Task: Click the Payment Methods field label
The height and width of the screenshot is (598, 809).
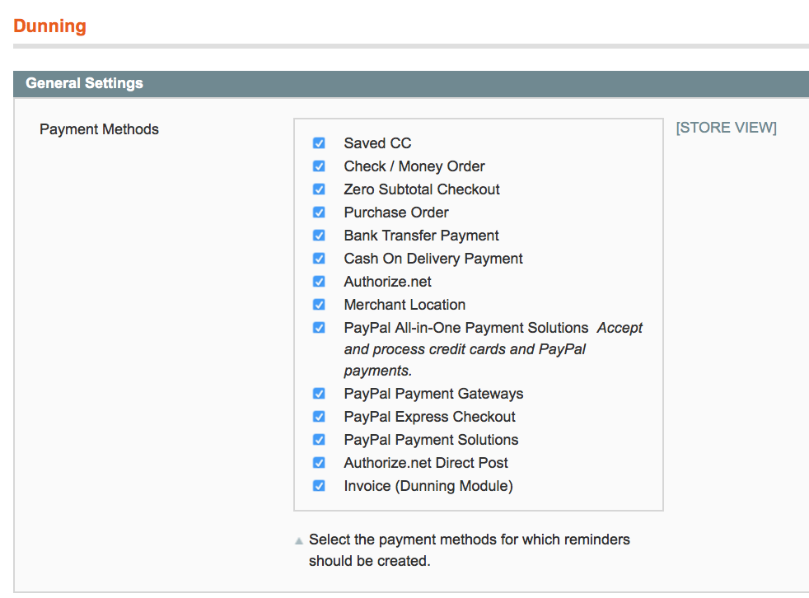Action: coord(99,129)
